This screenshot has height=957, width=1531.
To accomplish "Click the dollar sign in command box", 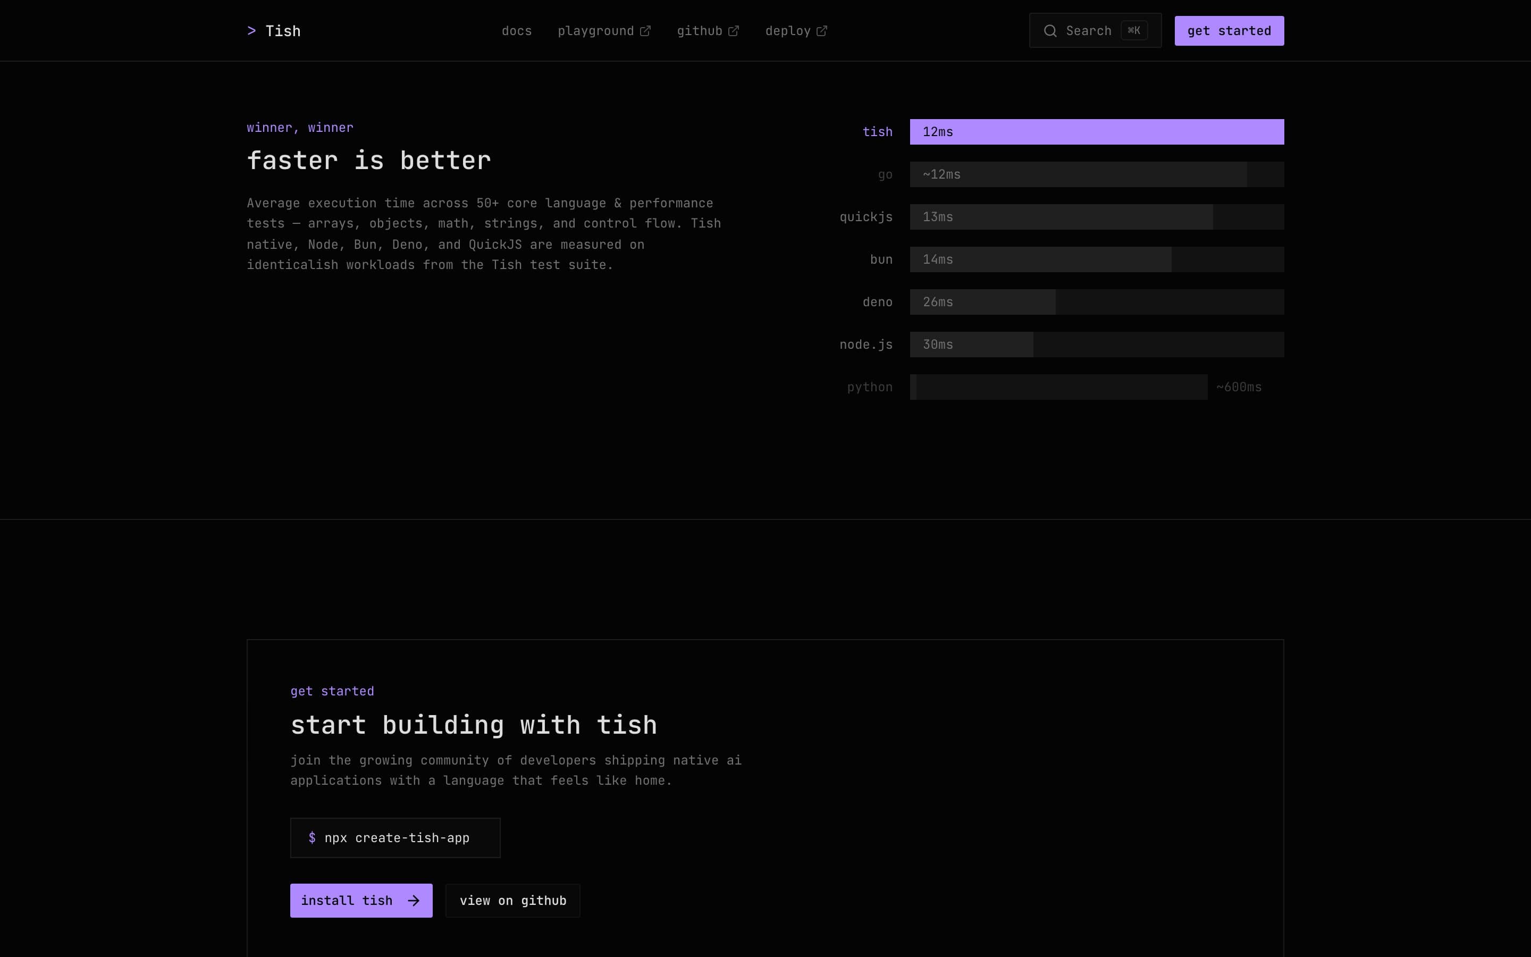I will (x=312, y=837).
